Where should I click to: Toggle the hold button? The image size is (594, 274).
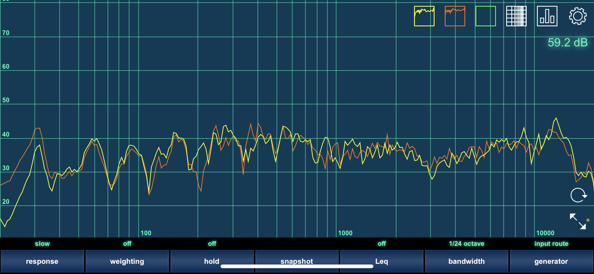212,261
